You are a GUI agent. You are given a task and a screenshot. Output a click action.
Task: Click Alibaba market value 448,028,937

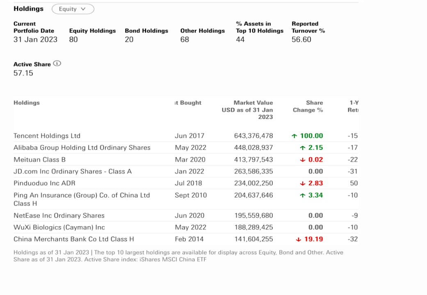click(x=253, y=147)
